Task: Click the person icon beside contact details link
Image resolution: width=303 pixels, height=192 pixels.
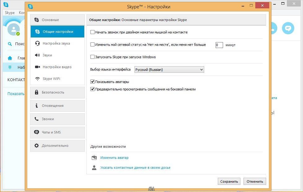Action: coord(94,168)
